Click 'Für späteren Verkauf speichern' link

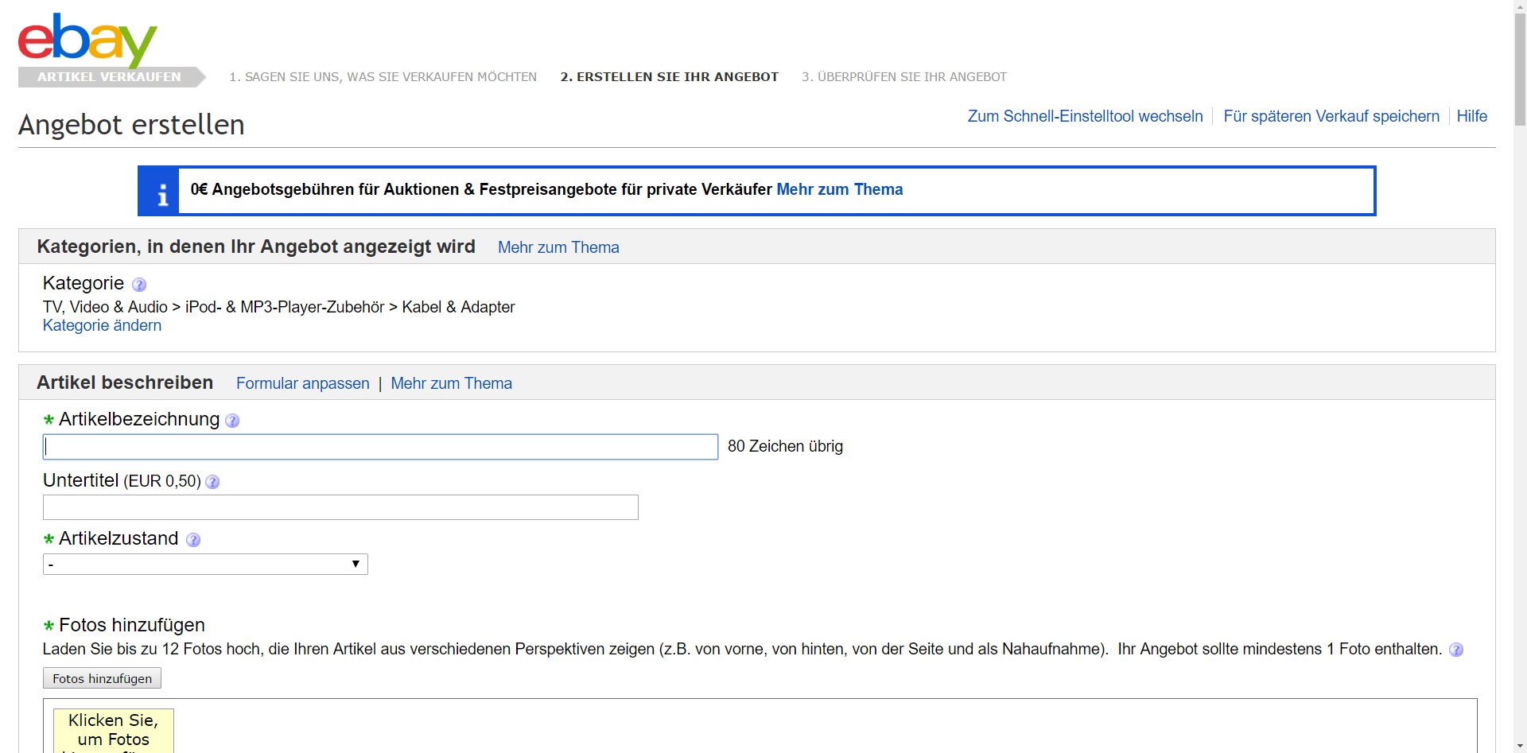coord(1331,116)
